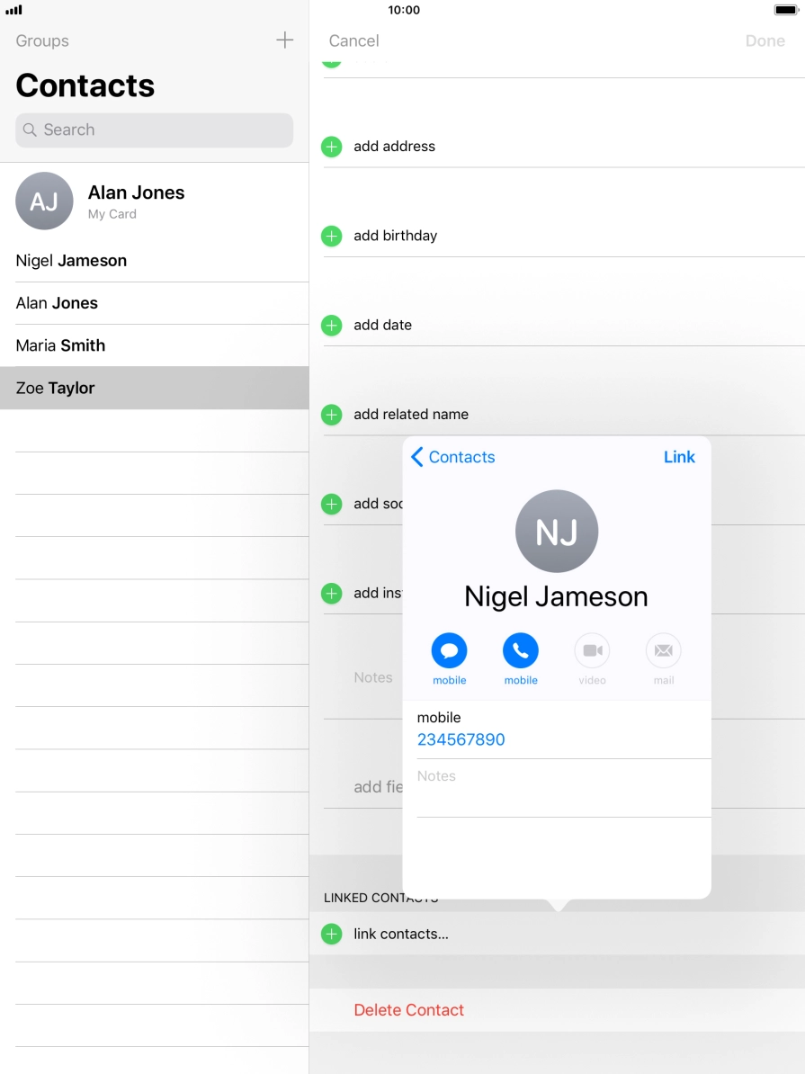Image resolution: width=805 pixels, height=1074 pixels.
Task: Click the Search contacts field
Action: click(155, 130)
